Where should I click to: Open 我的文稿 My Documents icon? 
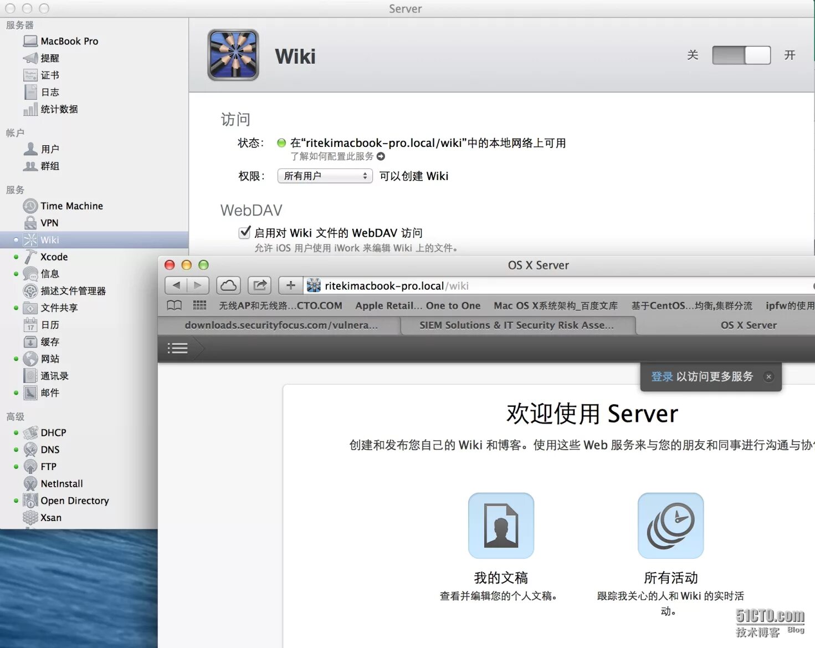tap(501, 525)
